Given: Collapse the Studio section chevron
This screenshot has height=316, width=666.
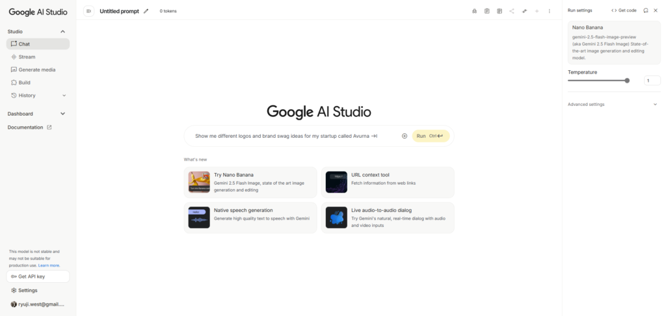Looking at the screenshot, I should coord(63,31).
